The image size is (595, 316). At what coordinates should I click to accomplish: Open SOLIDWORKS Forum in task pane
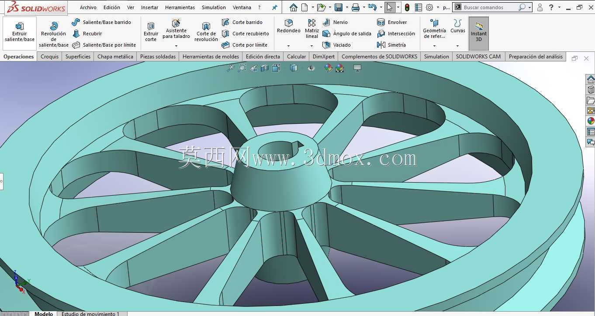[591, 142]
